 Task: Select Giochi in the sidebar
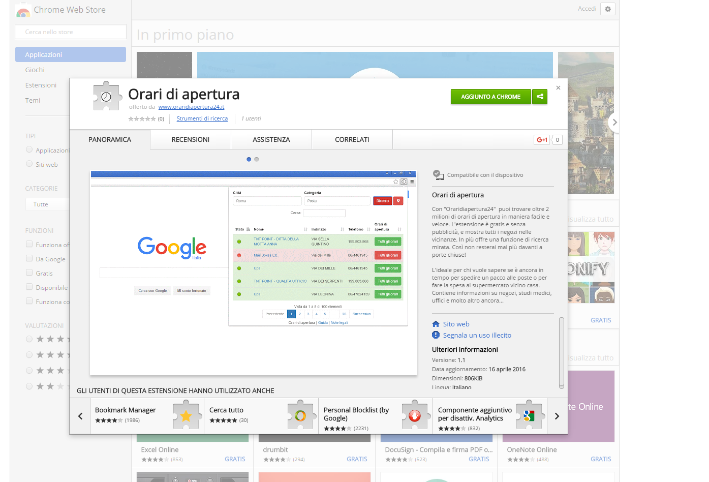(x=35, y=70)
